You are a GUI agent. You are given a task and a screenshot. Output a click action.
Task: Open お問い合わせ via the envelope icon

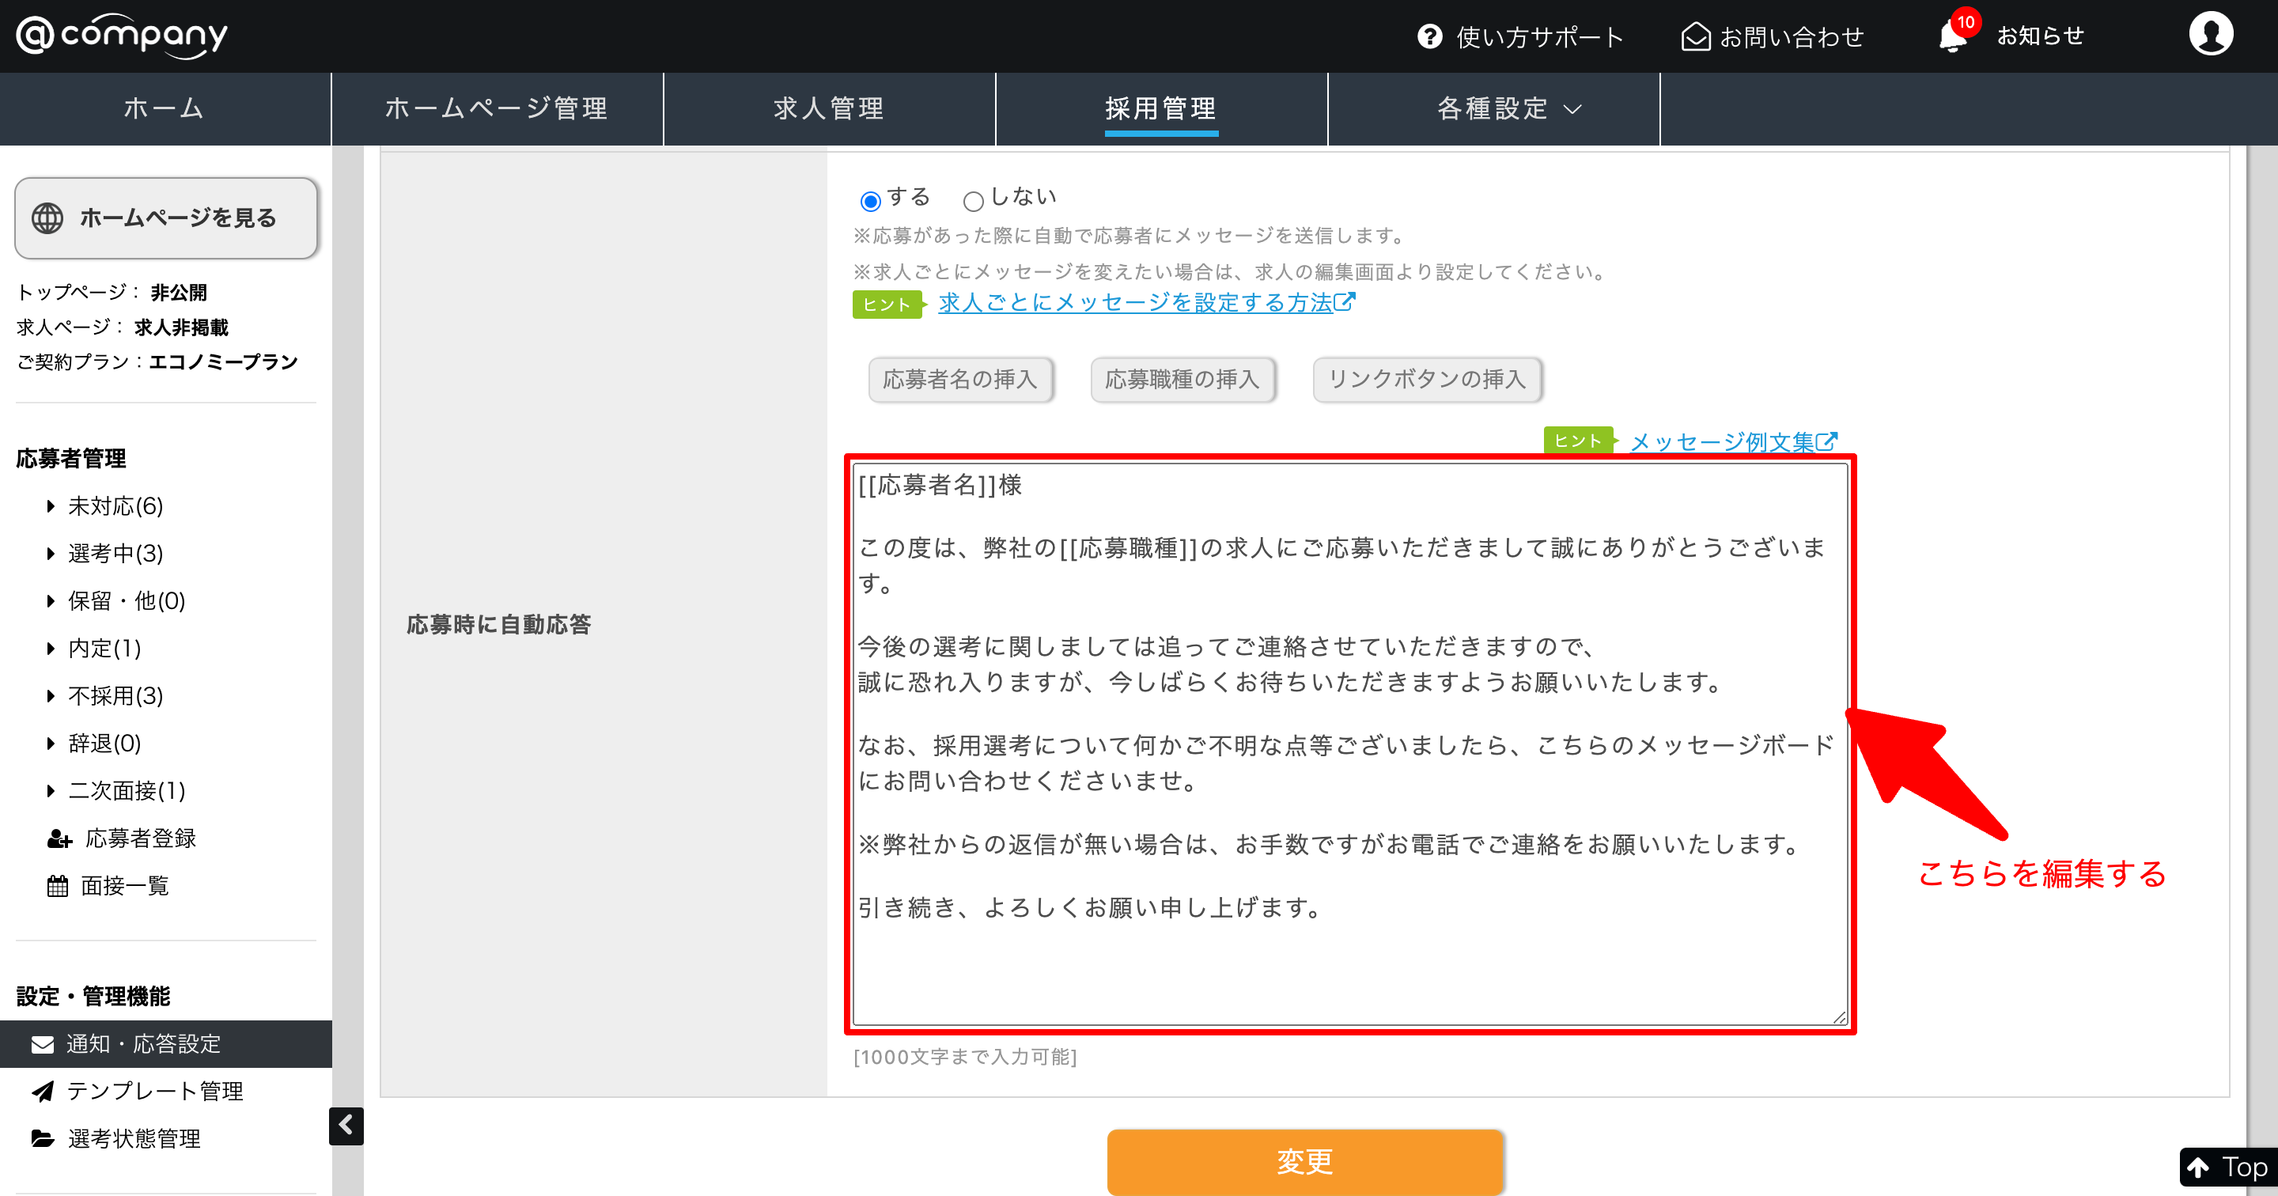tap(1695, 37)
